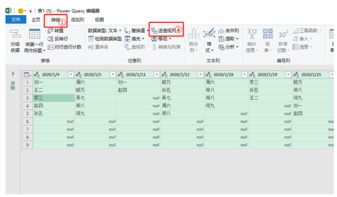Click the Extract (提取) button
Image resolution: width=337 pixels, height=197 pixels.
pyautogui.click(x=228, y=39)
